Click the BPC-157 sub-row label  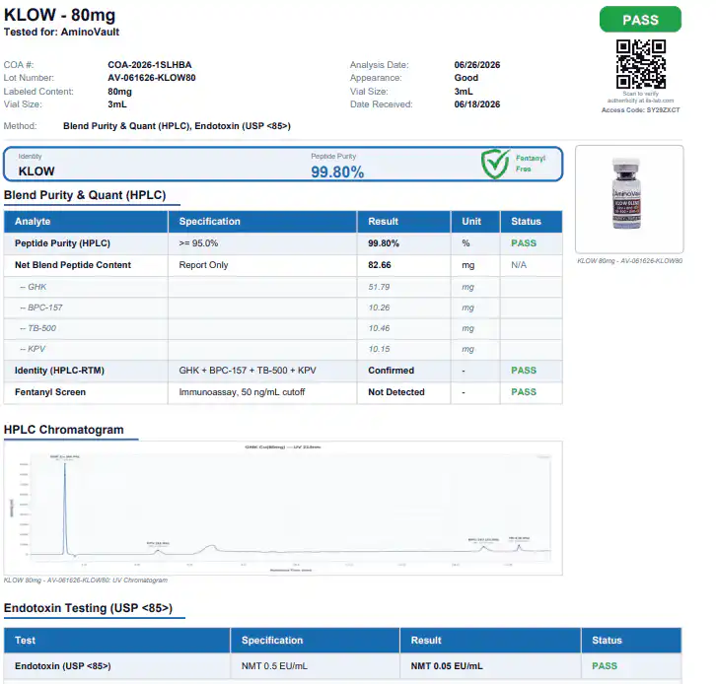(x=41, y=308)
